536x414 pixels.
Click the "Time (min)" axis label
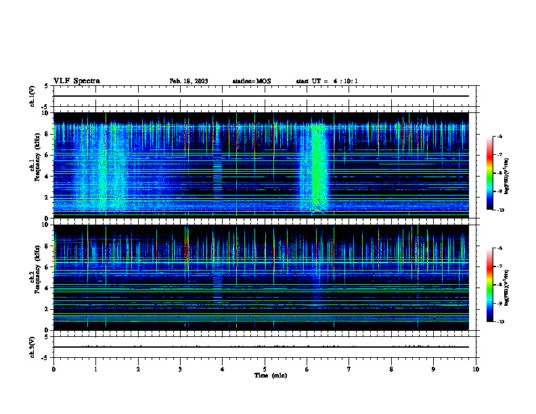coord(271,375)
